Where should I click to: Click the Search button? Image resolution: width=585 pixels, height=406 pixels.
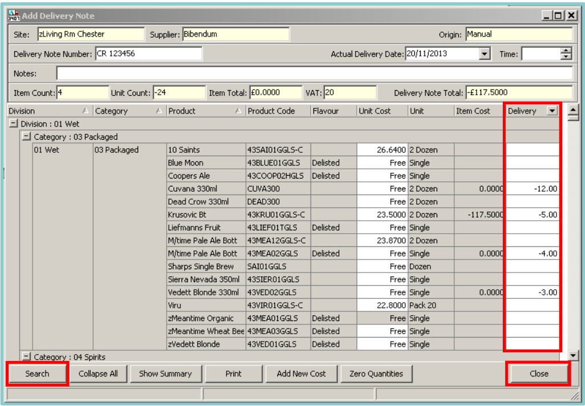(x=37, y=374)
